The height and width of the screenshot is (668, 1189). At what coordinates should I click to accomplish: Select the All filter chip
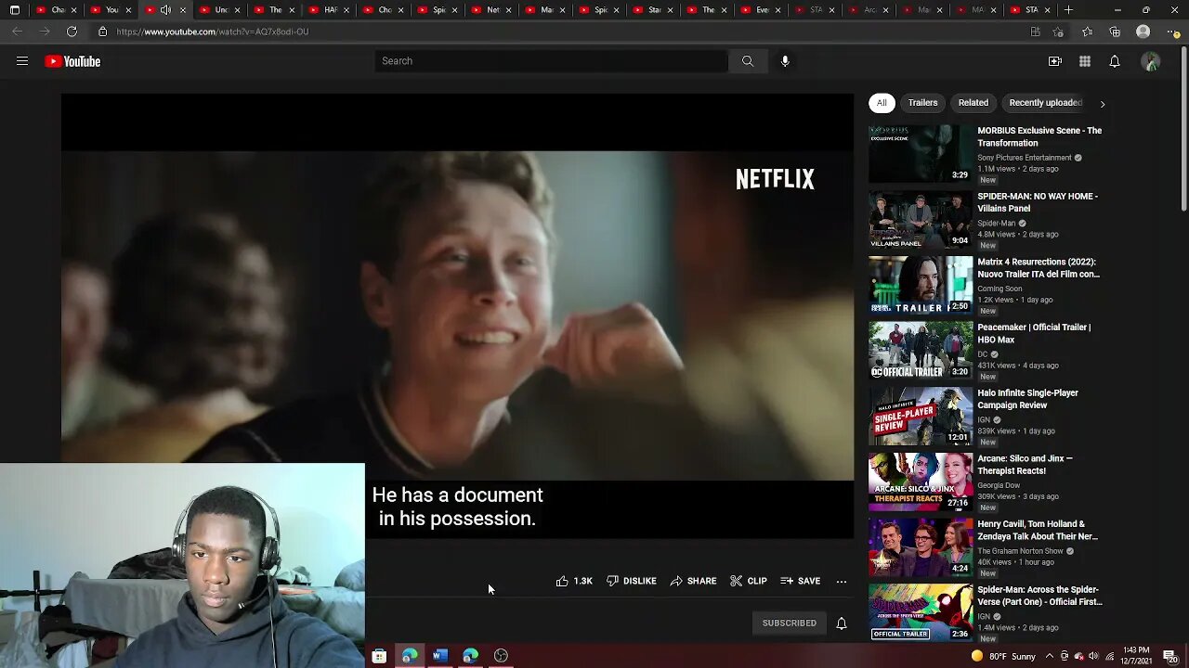pos(882,103)
